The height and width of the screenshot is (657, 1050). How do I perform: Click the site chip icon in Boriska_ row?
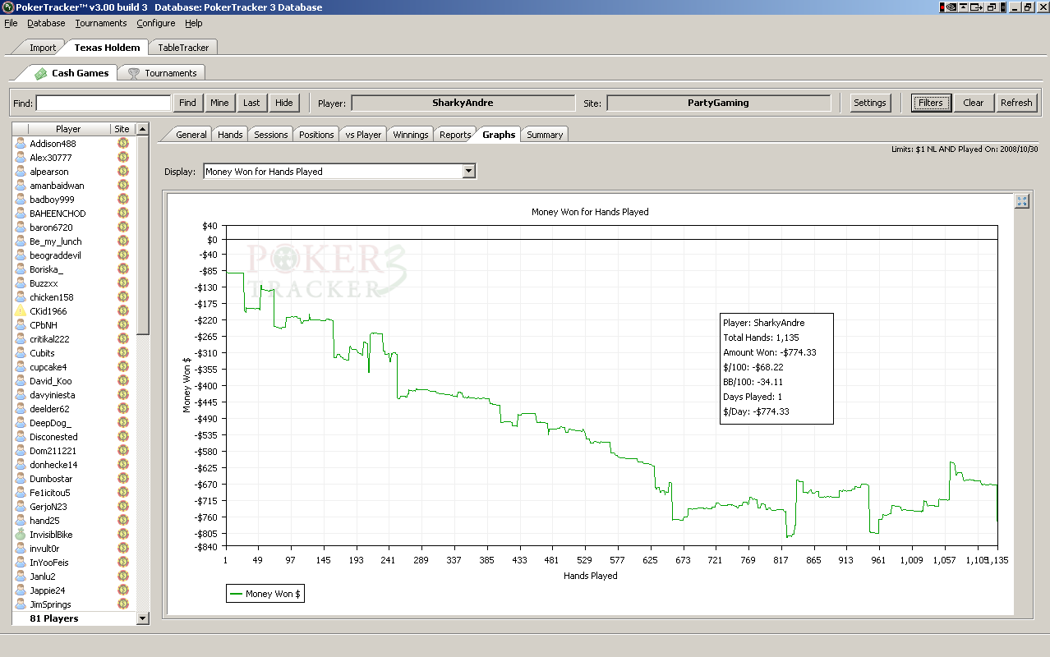(x=123, y=269)
